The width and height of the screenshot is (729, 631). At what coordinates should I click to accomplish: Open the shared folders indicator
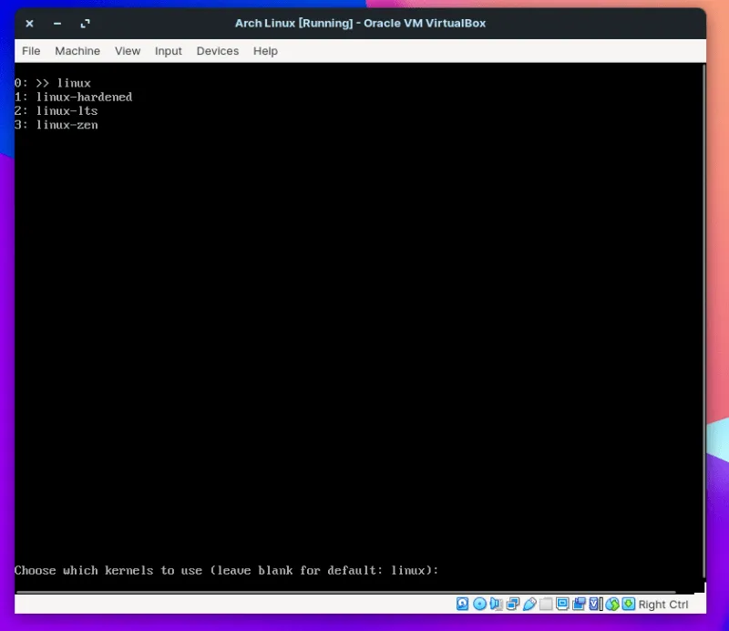point(546,604)
